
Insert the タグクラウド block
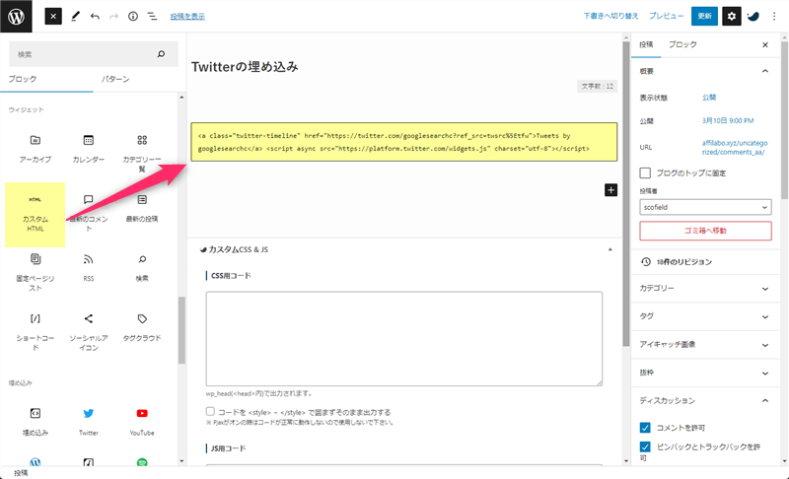142,326
